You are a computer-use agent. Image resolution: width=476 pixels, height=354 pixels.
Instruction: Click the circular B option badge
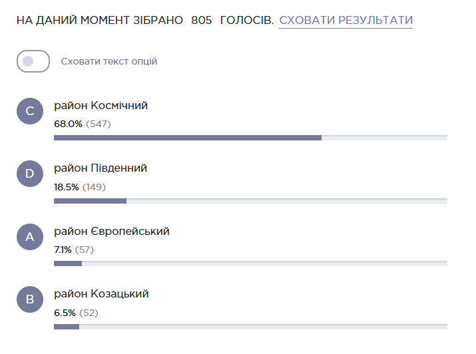30,299
